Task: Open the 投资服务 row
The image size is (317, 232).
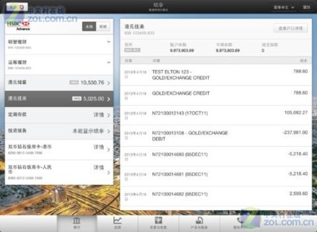Action: click(59, 131)
